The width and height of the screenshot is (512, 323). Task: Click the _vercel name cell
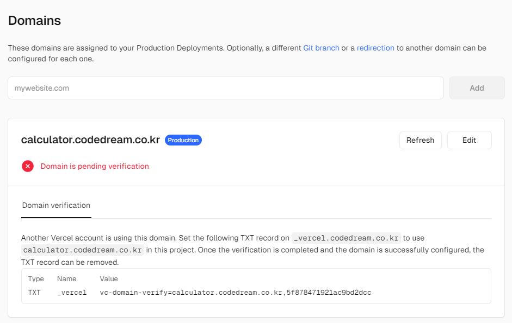click(x=72, y=293)
